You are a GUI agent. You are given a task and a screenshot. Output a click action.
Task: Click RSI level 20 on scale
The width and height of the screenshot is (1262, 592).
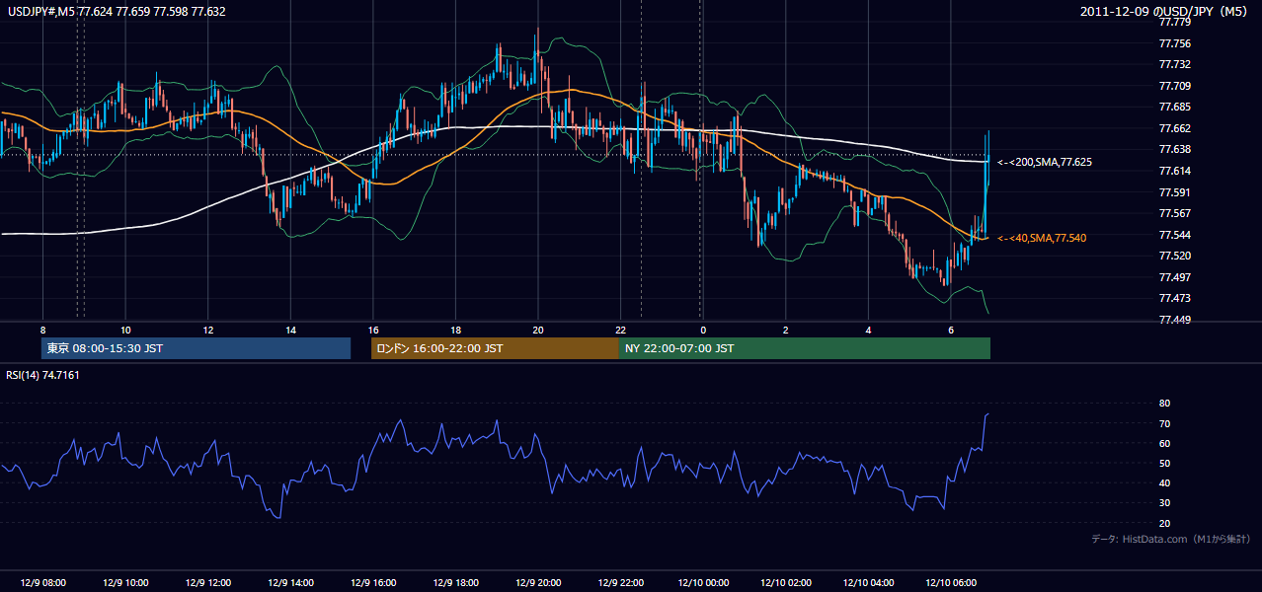tap(1164, 523)
